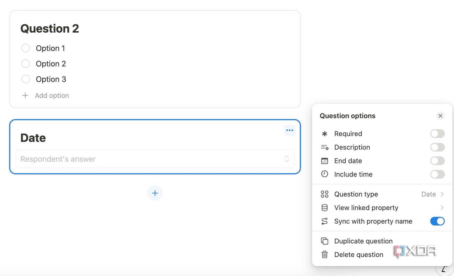This screenshot has height=276, width=454.
Task: Click the Option 1 label text
Action: coord(50,48)
